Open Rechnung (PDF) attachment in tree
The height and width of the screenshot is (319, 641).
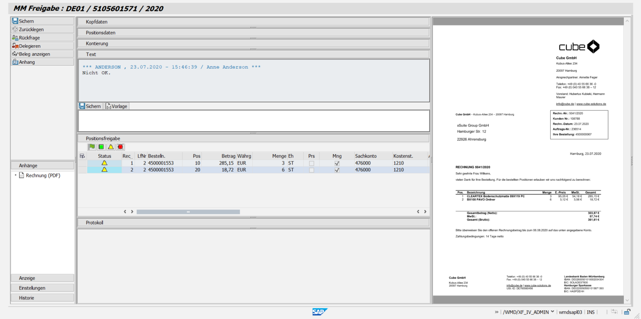[43, 176]
